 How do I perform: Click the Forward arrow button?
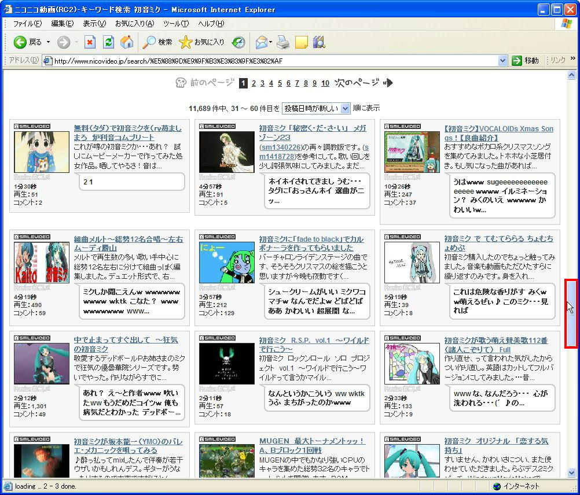point(64,42)
